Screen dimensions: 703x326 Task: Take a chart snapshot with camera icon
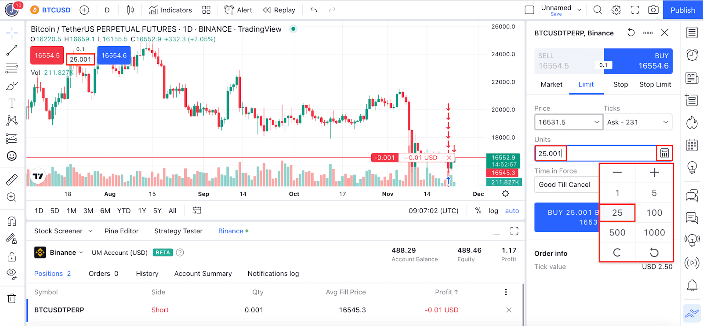tap(653, 10)
